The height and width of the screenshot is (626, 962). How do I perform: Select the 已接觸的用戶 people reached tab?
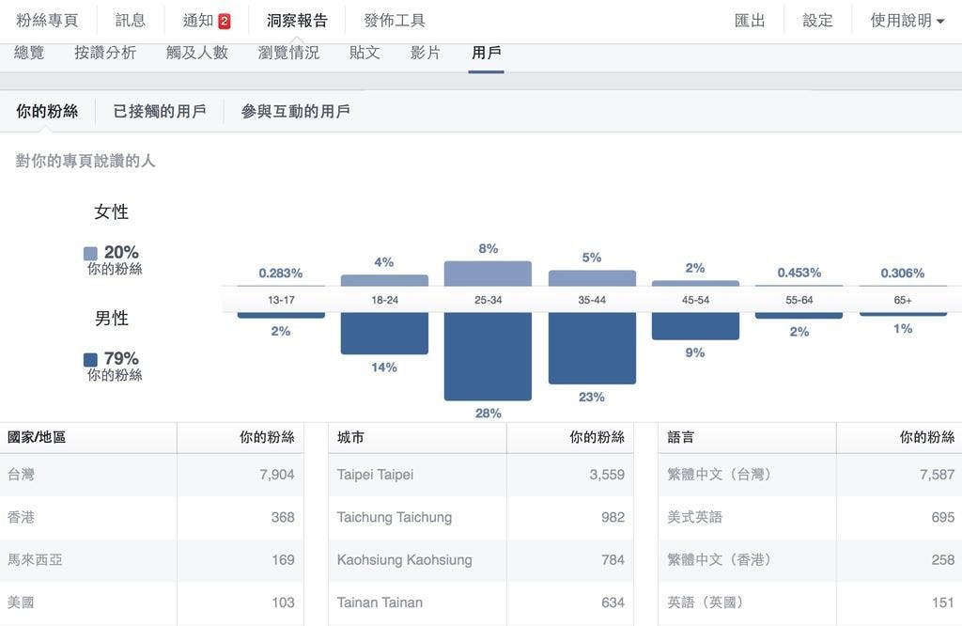click(160, 111)
